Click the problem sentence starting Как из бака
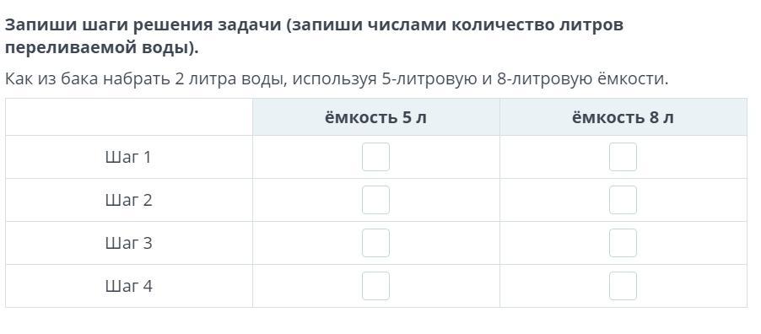Screen dimensions: 761x334 (x=337, y=78)
